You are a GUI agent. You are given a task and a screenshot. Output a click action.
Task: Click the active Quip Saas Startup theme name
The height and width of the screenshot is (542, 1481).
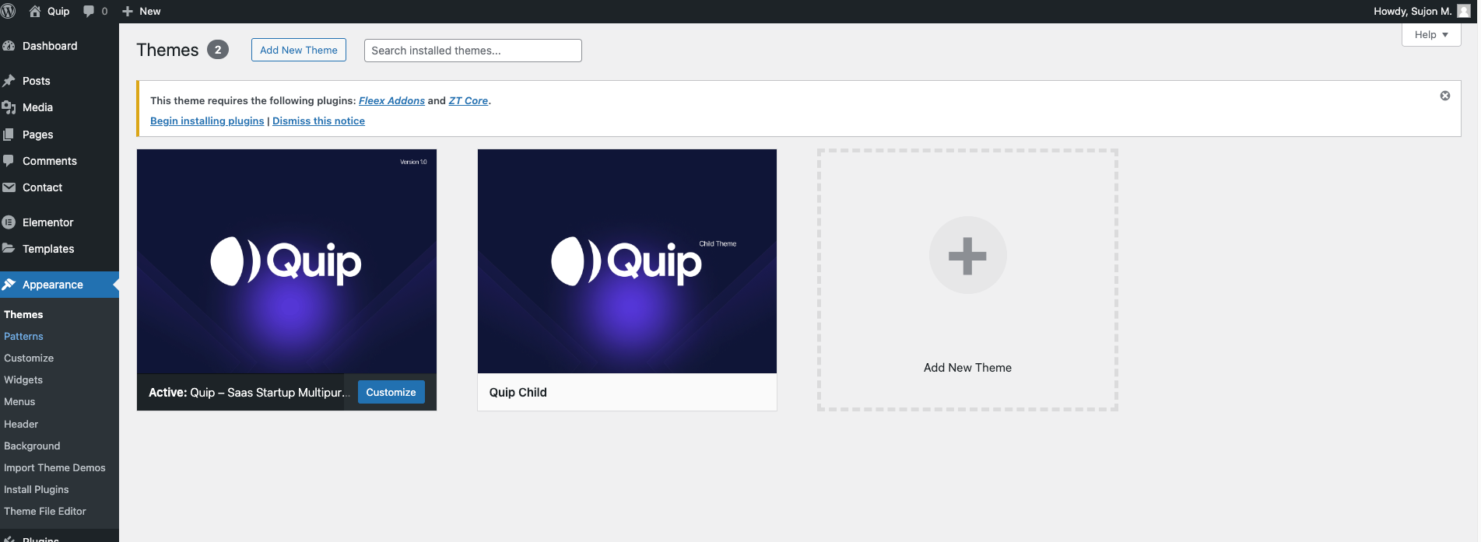(x=250, y=393)
